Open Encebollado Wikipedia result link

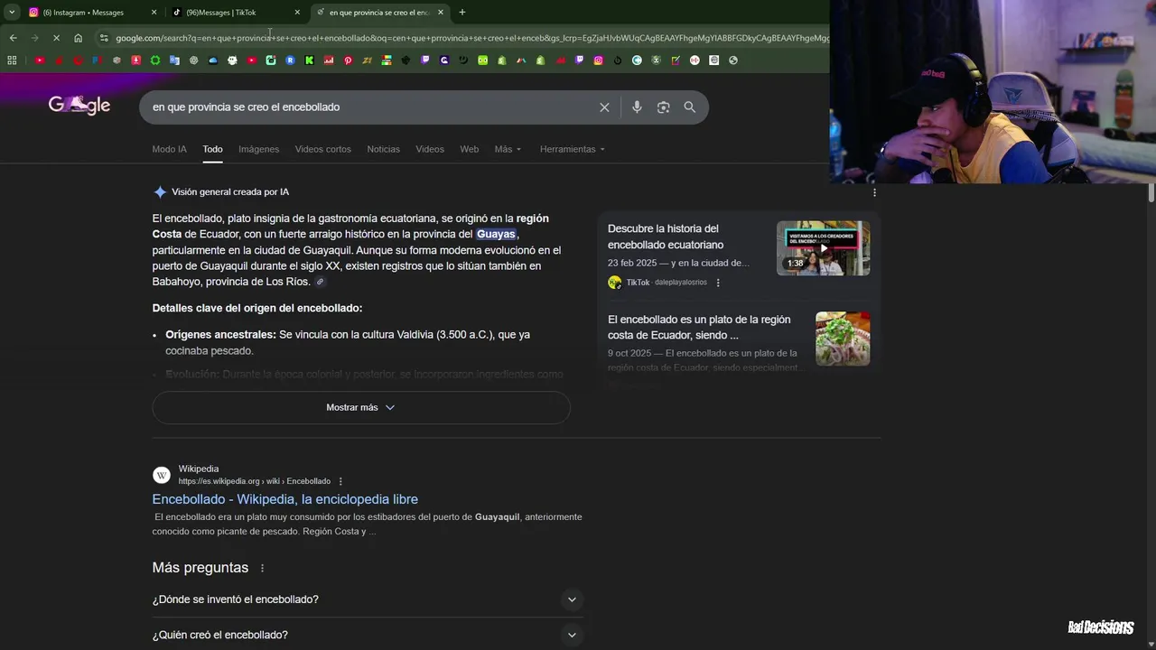click(x=285, y=499)
